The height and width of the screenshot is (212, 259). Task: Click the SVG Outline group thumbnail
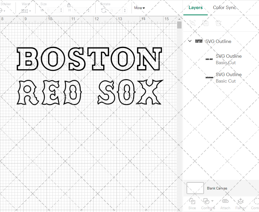(199, 41)
